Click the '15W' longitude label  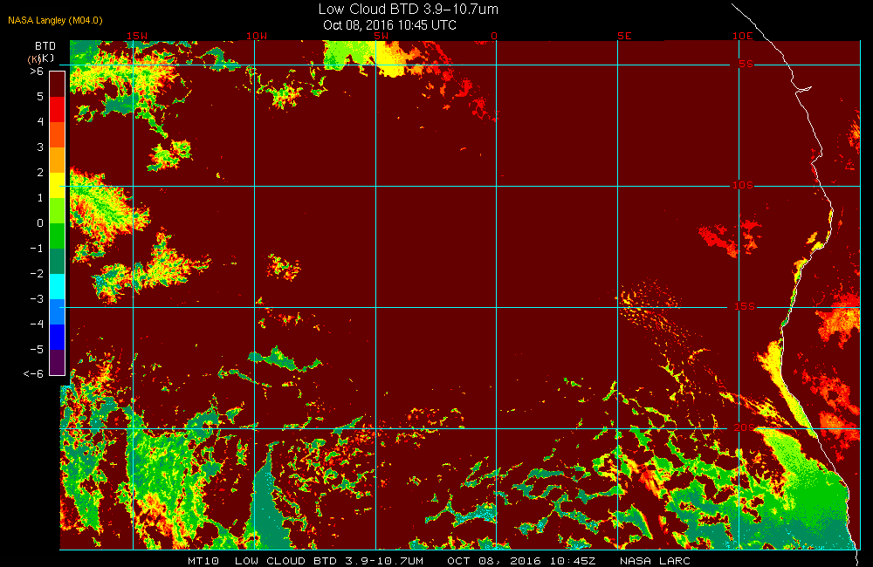pos(137,36)
